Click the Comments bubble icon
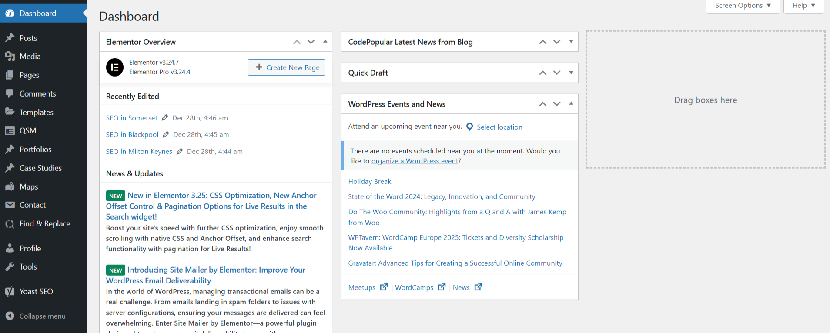Image resolution: width=830 pixels, height=333 pixels. [10, 93]
